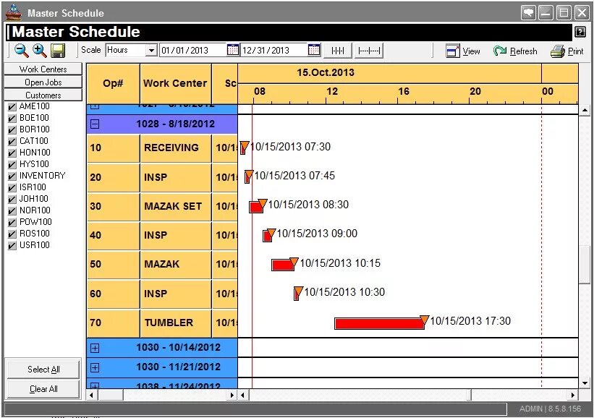Screen dimensions: 594x418
Task: Open the end date calendar picker
Action: point(314,50)
